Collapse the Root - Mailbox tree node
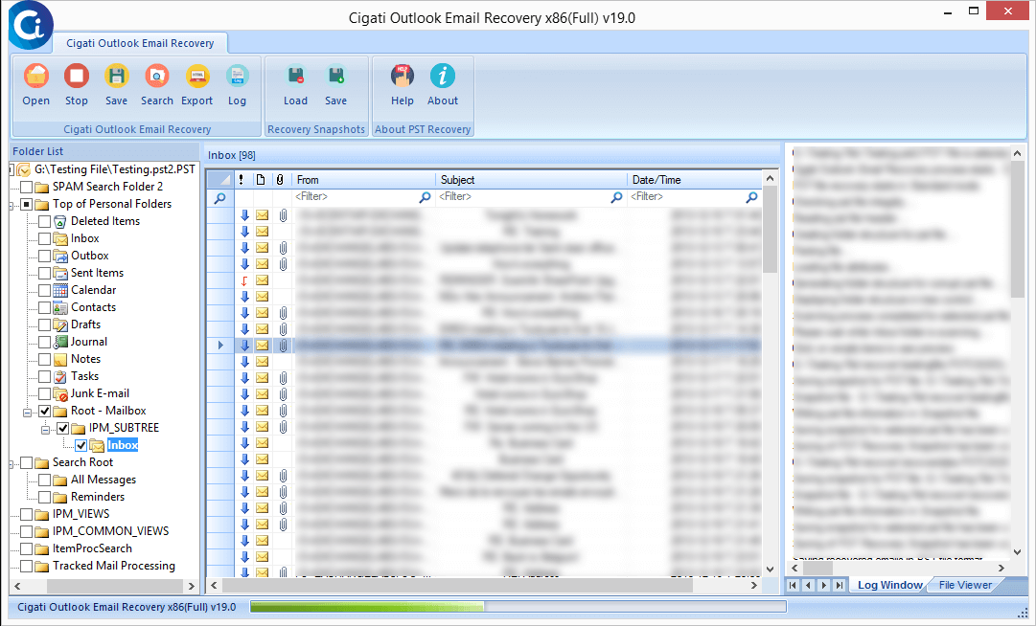The height and width of the screenshot is (626, 1036). (x=27, y=413)
